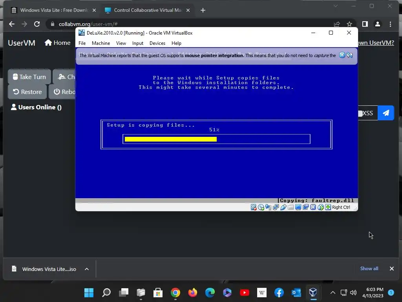Click the Restore button
This screenshot has height=302, width=402.
click(x=27, y=92)
